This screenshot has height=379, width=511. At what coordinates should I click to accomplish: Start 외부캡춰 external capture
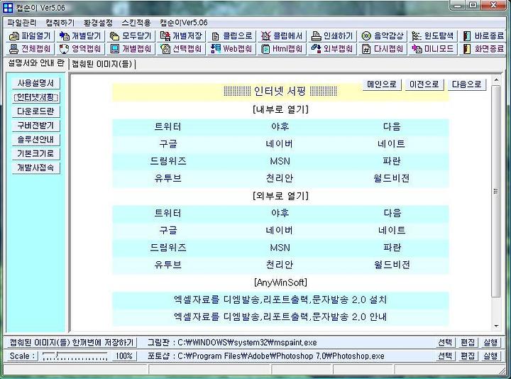click(x=332, y=49)
